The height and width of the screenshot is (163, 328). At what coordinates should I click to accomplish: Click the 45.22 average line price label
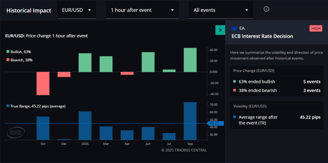(x=214, y=123)
